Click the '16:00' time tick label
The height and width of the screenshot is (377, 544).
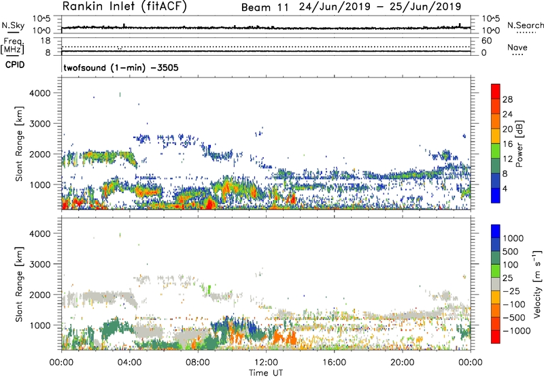[x=334, y=363]
